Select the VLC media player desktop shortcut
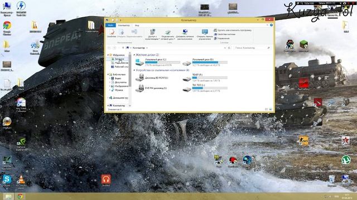 pyautogui.click(x=21, y=179)
